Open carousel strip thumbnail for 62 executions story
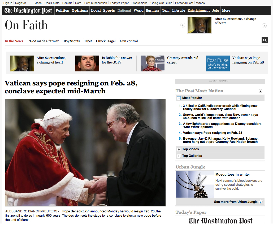Screen dimensions: 273x228 [22, 63]
